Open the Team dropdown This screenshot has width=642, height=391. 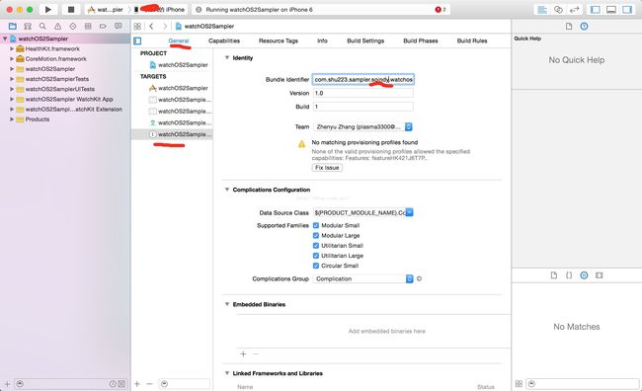(x=362, y=127)
